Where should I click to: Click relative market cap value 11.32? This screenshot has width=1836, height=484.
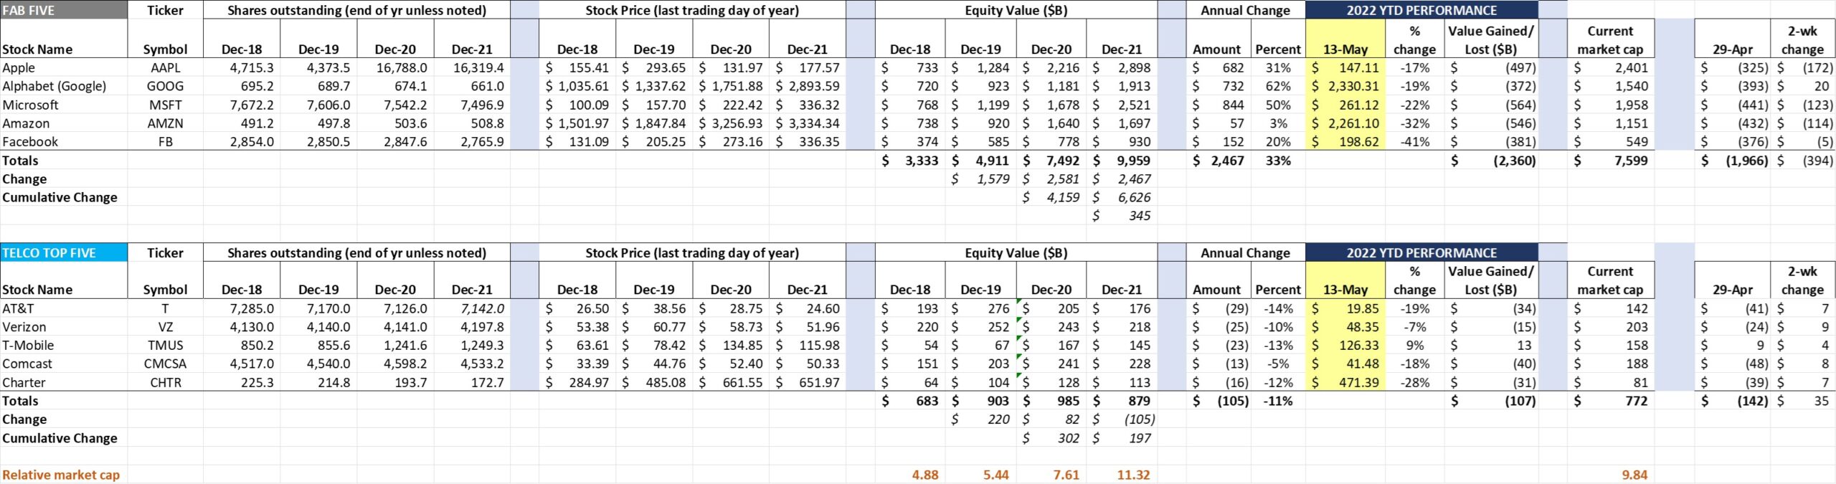[x=1133, y=475]
